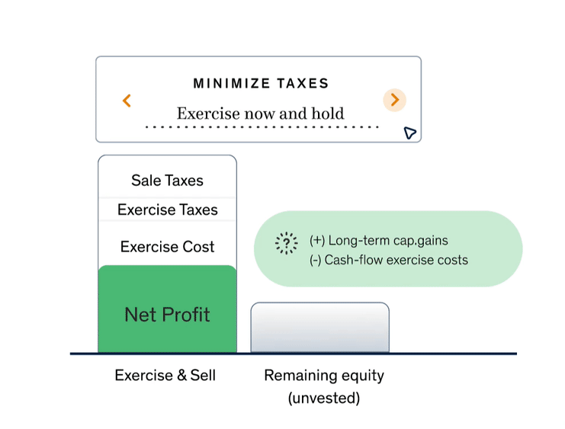This screenshot has width=565, height=429.
Task: Select the Net Profit green bar segment
Action: pyautogui.click(x=167, y=309)
